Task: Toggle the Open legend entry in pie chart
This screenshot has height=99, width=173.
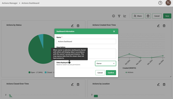Action: 36,72
